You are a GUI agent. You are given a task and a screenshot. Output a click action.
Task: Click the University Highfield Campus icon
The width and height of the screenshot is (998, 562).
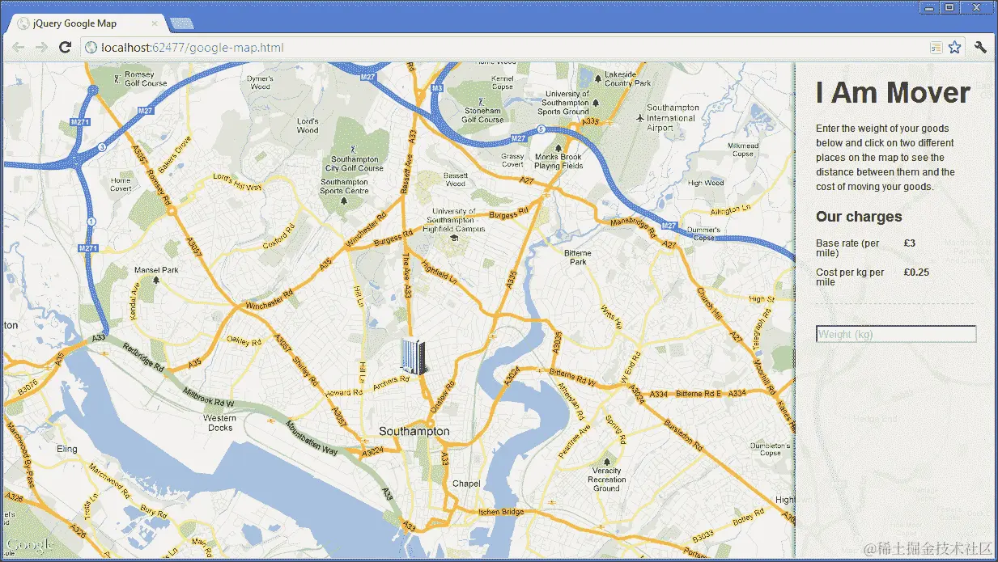pyautogui.click(x=454, y=238)
